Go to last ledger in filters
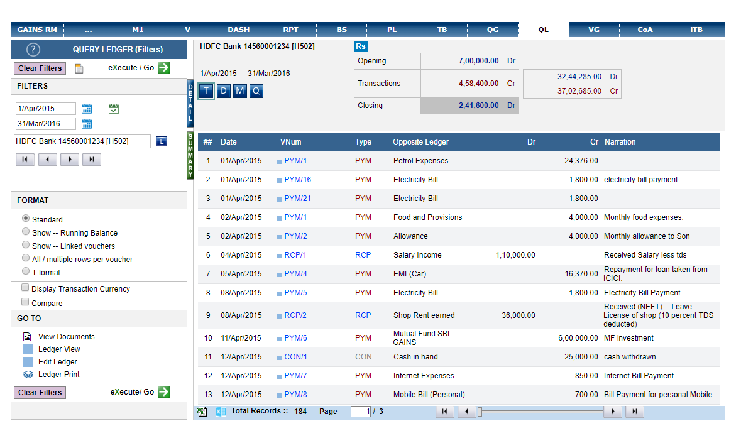This screenshot has width=741, height=443. point(92,160)
